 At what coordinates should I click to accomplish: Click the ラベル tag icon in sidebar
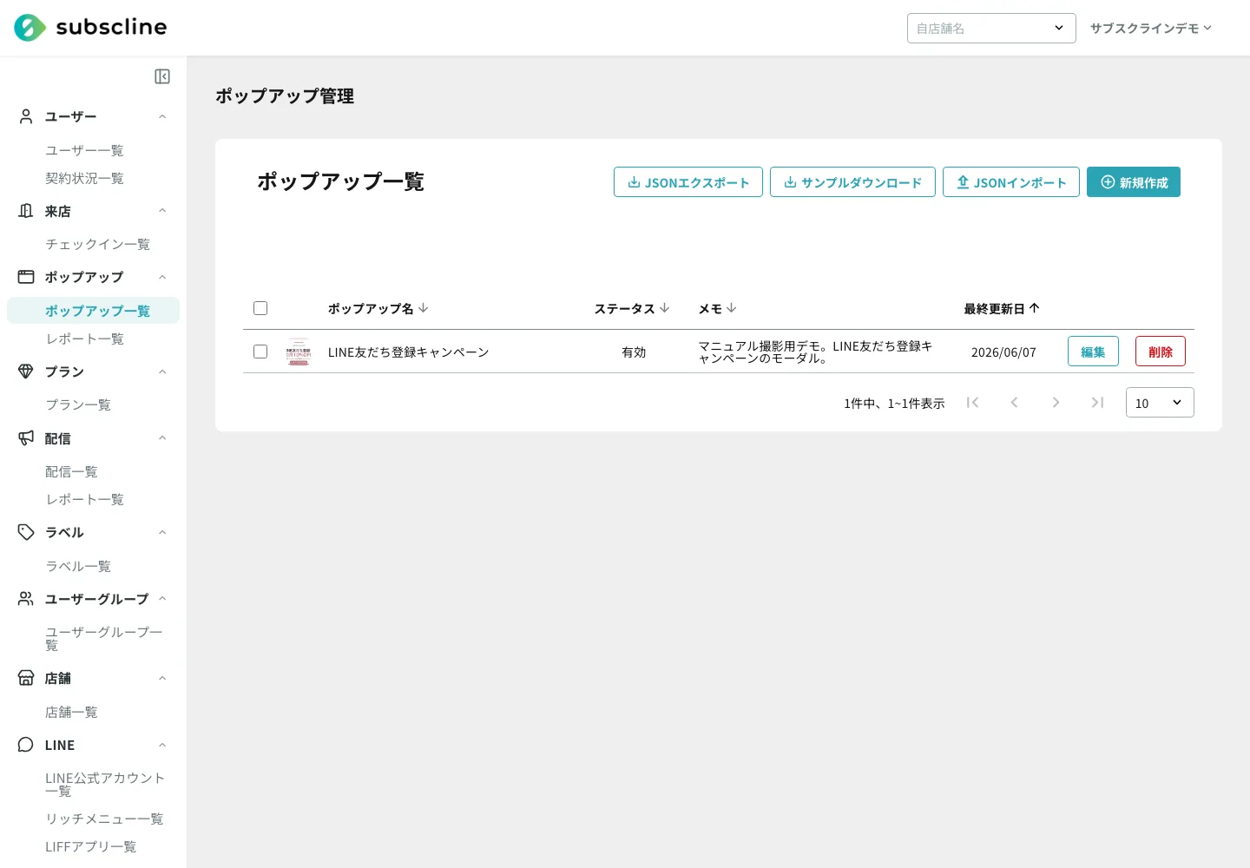(x=26, y=532)
